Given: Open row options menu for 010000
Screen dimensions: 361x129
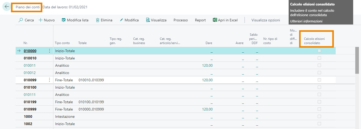Looking at the screenshot, I should point(50,51).
